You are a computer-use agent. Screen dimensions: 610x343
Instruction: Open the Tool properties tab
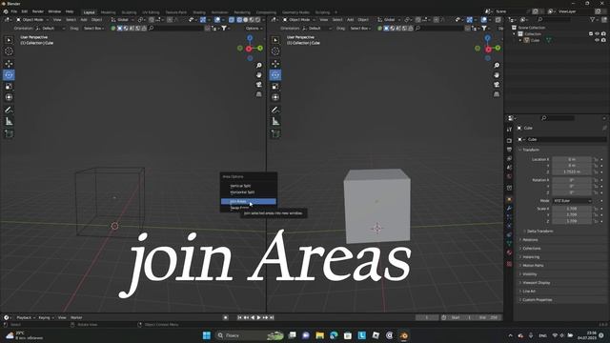pos(509,130)
